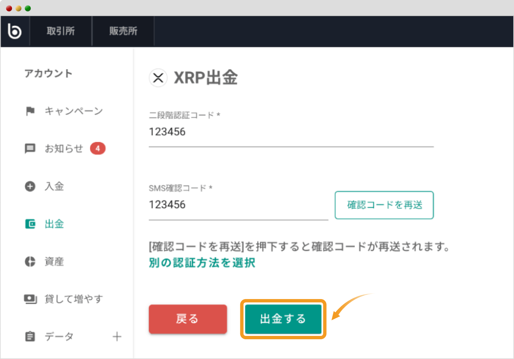The width and height of the screenshot is (514, 359).
Task: Click the キャンペーン flag icon
Action: (30, 111)
